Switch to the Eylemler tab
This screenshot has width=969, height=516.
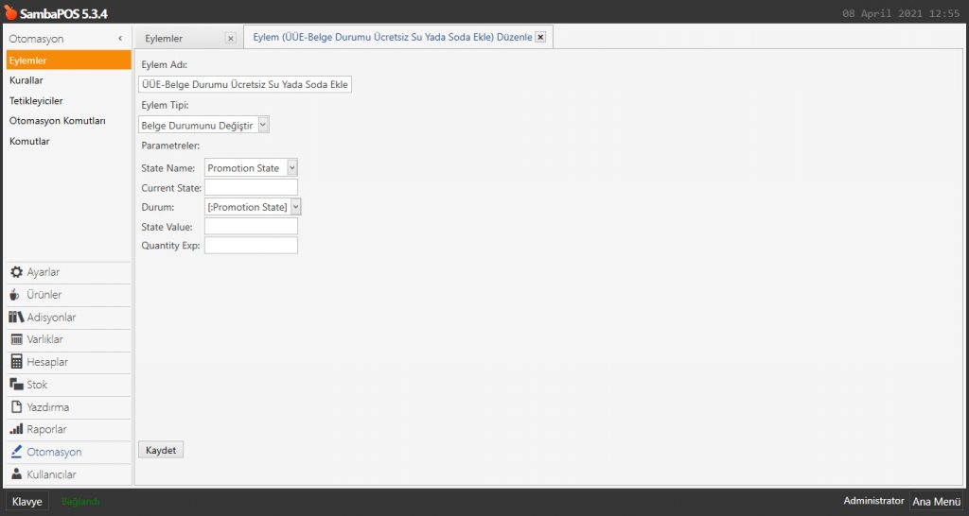tap(165, 39)
